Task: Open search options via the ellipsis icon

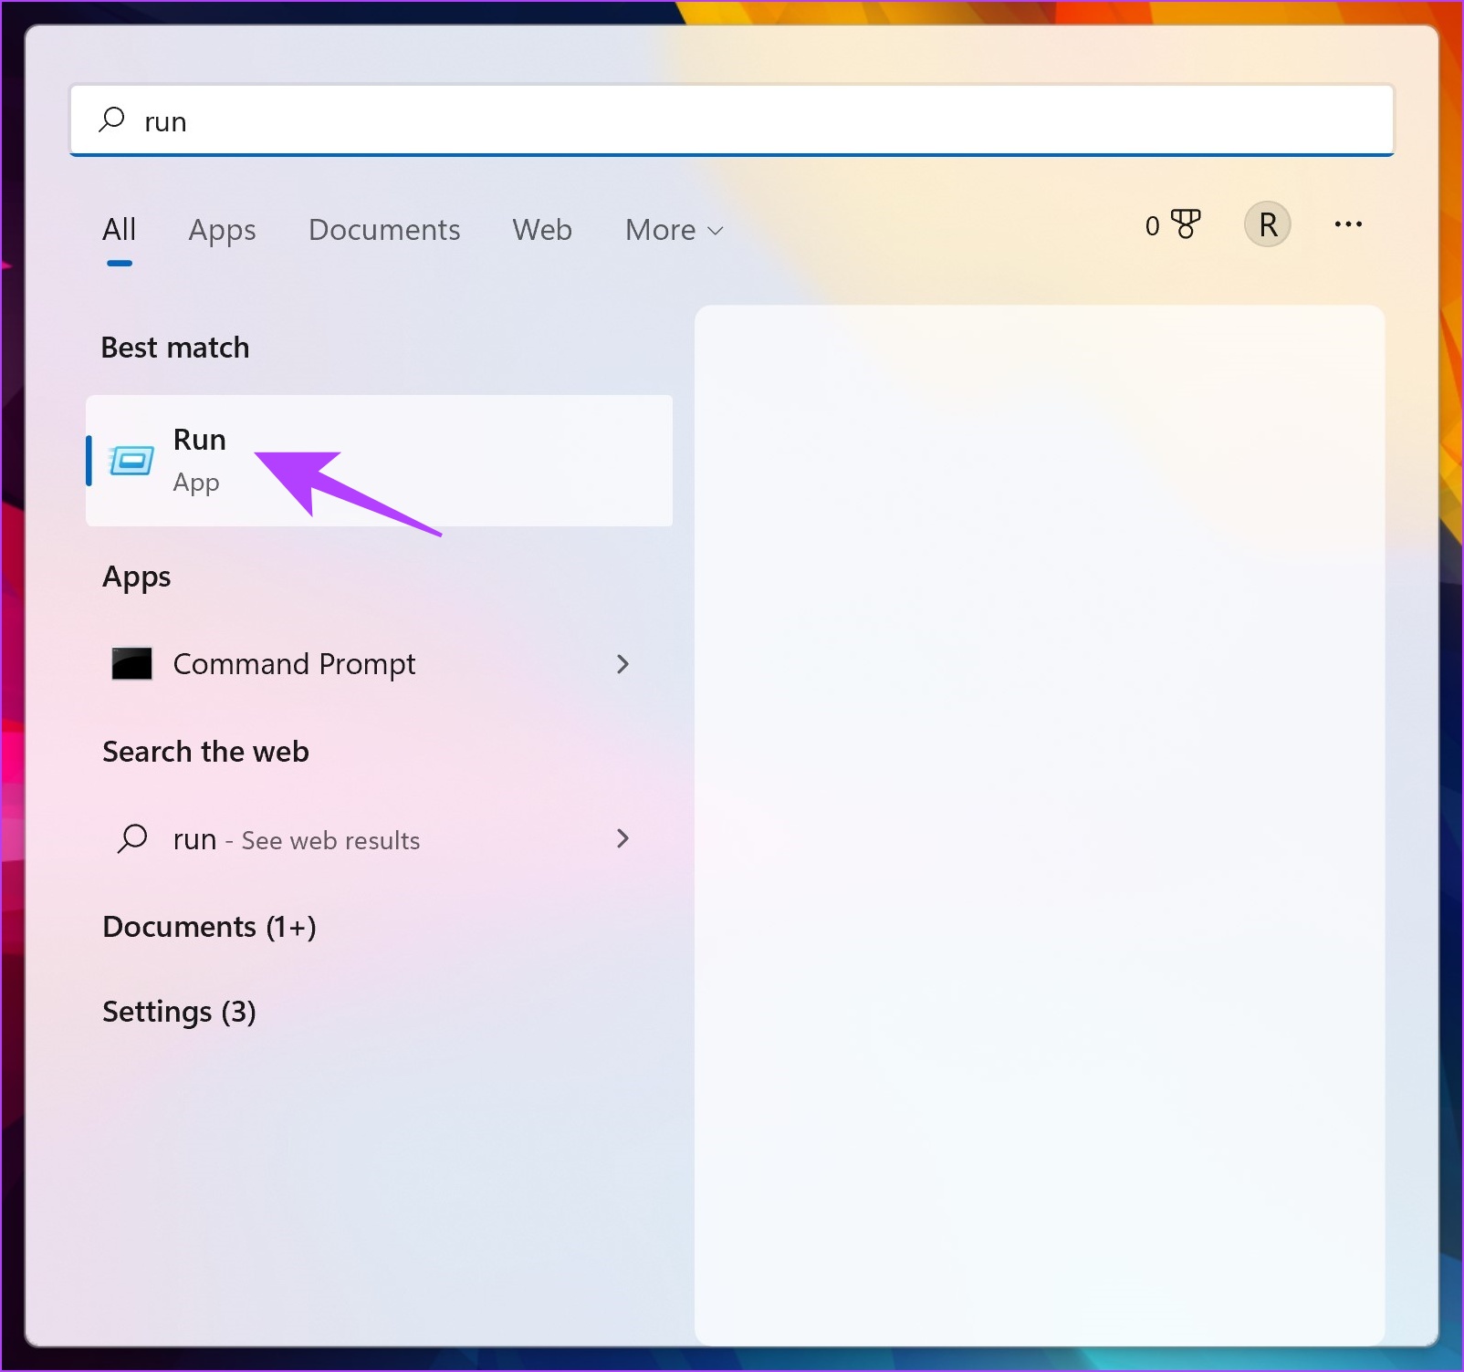Action: tap(1348, 225)
